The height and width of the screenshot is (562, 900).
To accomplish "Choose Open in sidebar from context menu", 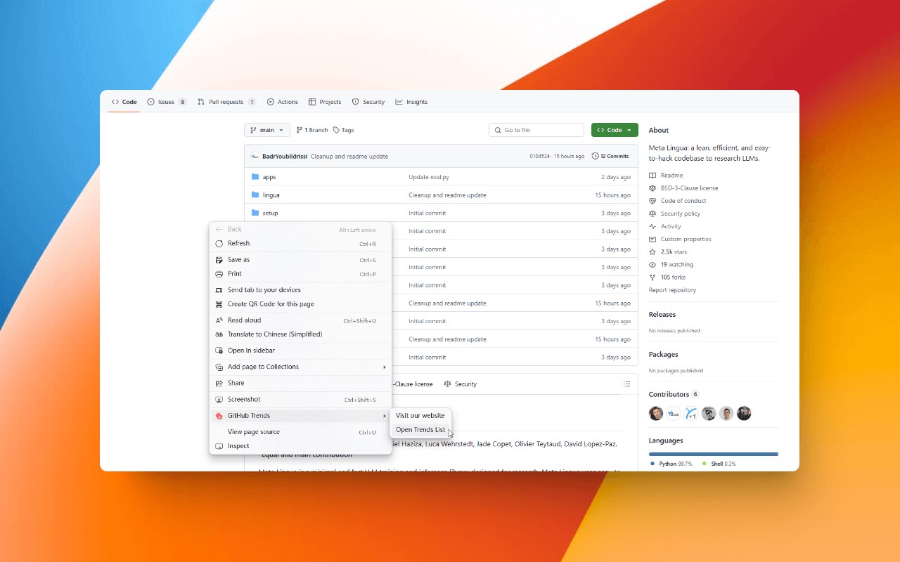I will 300,351.
